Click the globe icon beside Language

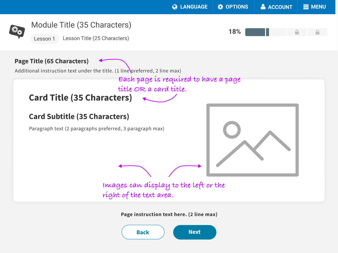(175, 7)
